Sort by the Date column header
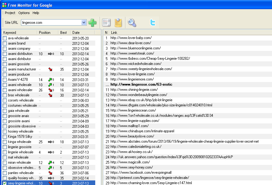 click(x=82, y=33)
